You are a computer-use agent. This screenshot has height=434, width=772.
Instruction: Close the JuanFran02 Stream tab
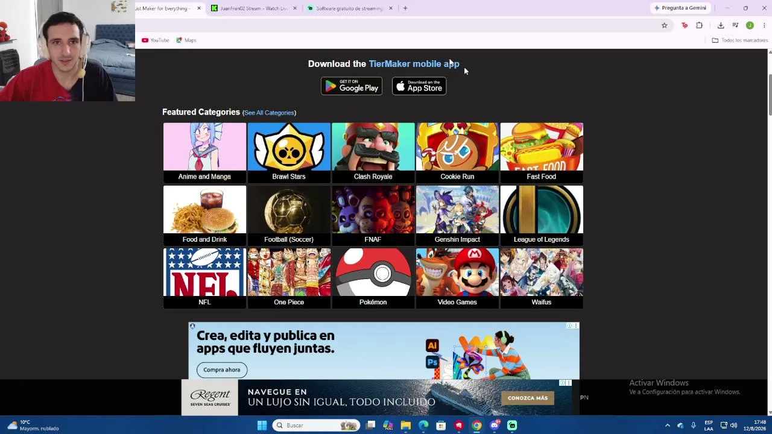295,8
